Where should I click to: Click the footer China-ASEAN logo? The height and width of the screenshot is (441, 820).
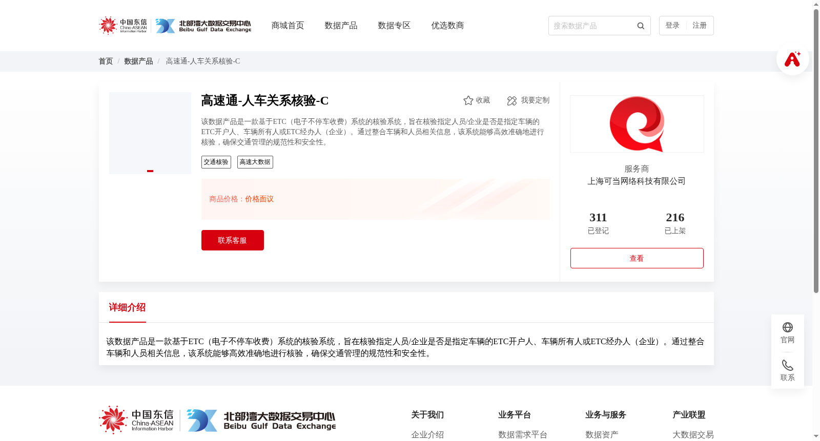click(x=136, y=420)
